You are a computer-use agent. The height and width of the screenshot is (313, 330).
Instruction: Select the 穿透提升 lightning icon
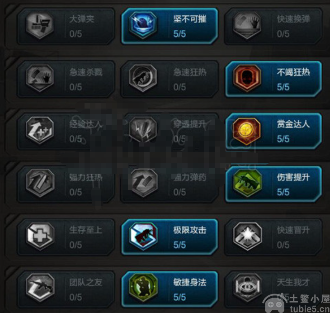[x=143, y=130]
